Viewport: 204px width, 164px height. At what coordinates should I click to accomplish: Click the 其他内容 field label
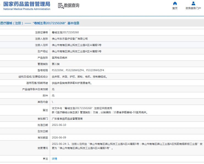[x=43, y=102]
